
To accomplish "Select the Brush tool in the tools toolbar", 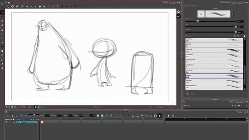I will click(2, 12).
